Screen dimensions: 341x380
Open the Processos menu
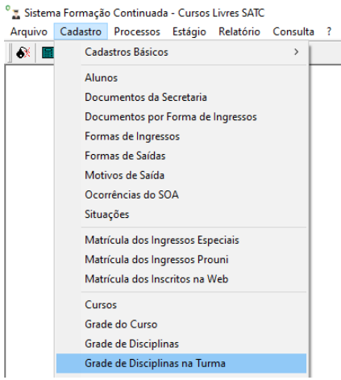[x=137, y=31]
